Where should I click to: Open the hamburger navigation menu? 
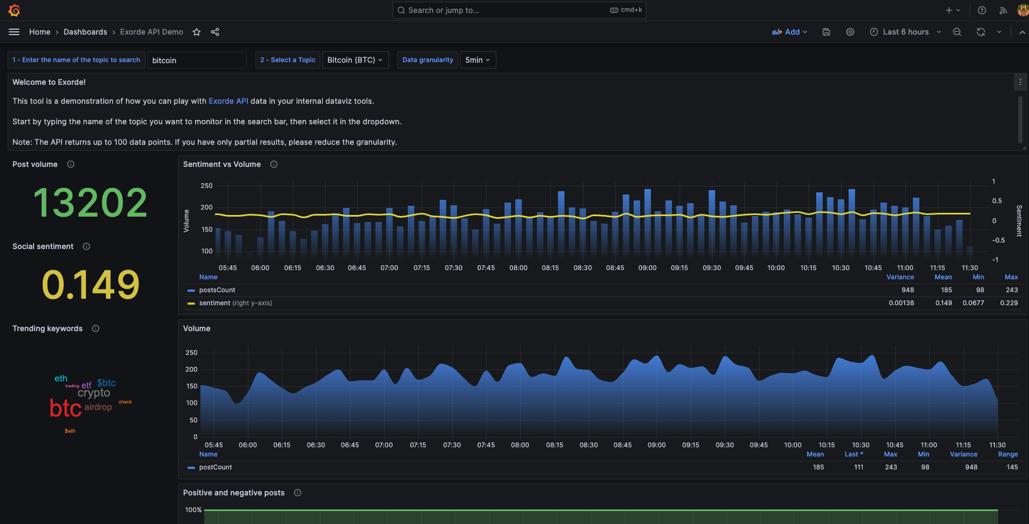pyautogui.click(x=14, y=32)
